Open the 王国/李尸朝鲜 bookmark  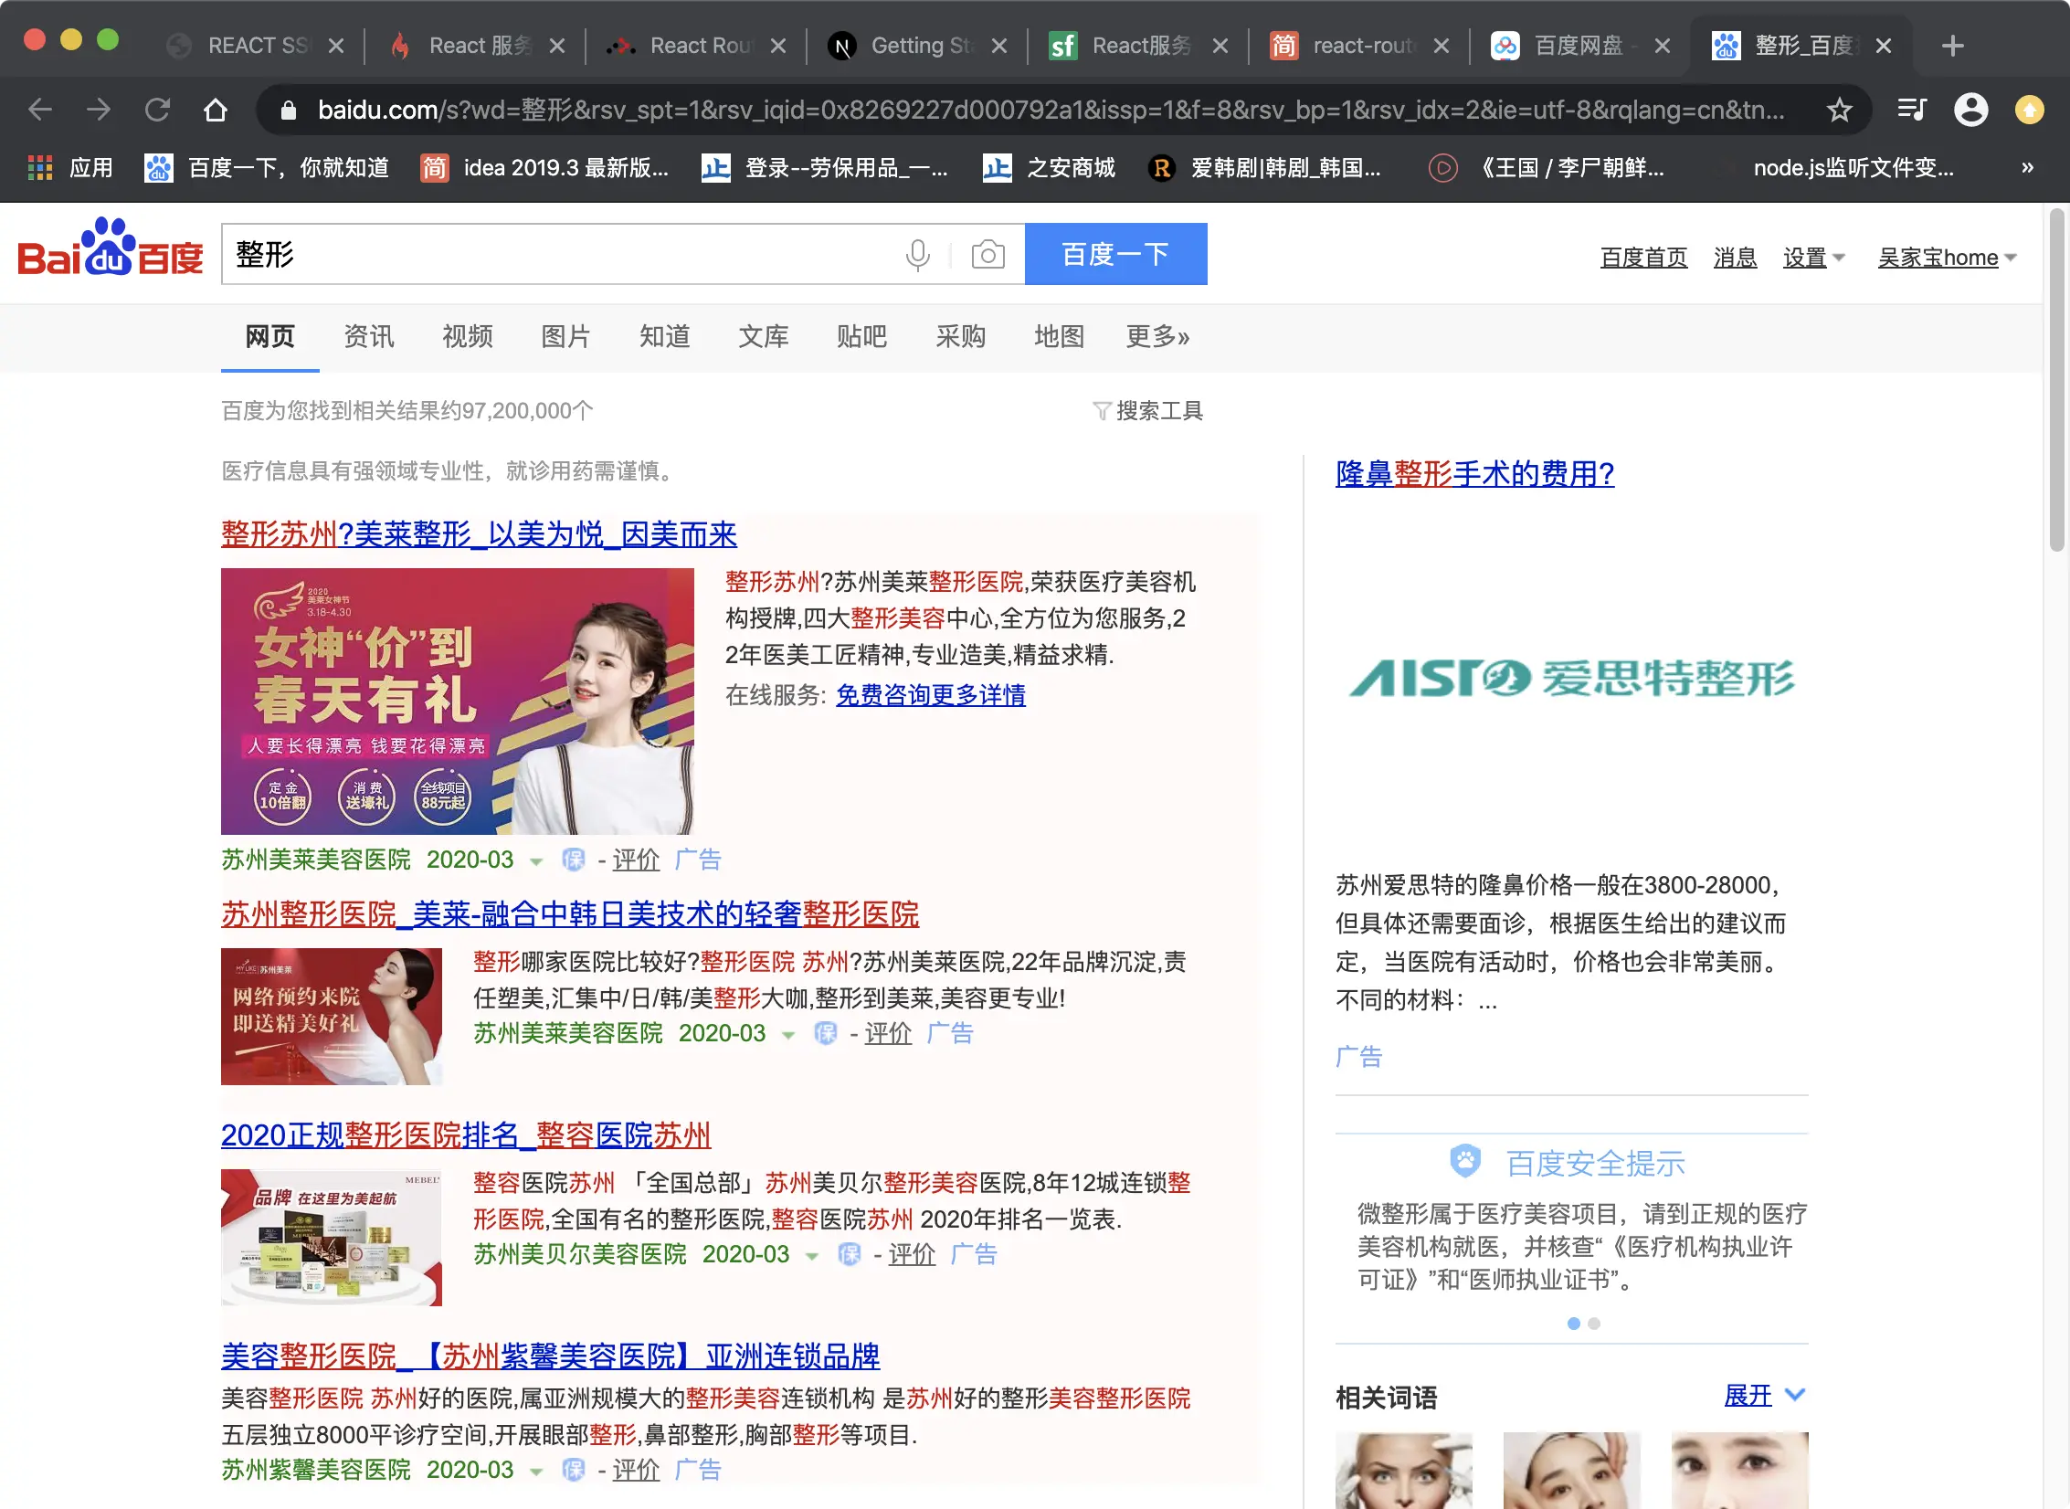(1547, 168)
